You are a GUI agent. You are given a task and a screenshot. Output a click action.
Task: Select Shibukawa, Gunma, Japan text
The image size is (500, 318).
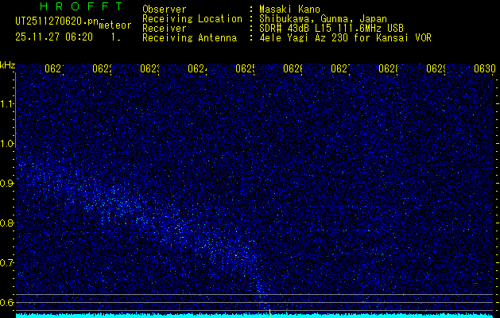click(x=323, y=19)
